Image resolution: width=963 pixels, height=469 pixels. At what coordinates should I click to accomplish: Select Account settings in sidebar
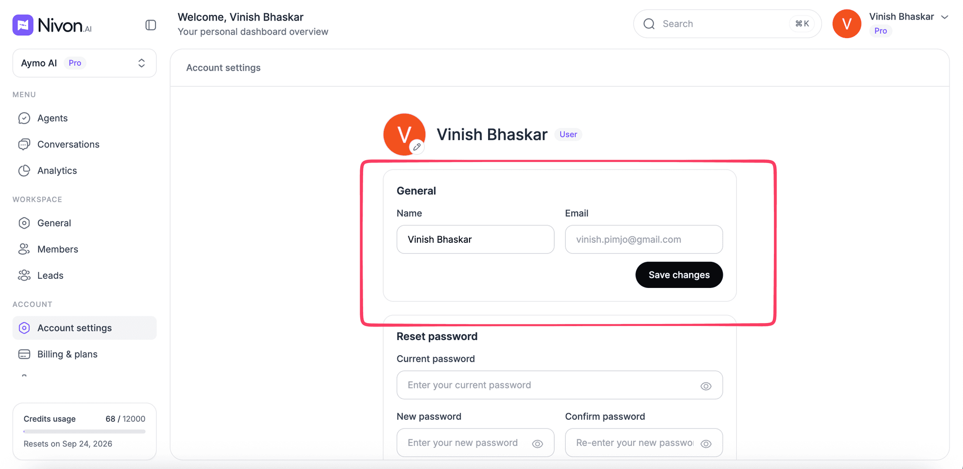click(x=84, y=328)
